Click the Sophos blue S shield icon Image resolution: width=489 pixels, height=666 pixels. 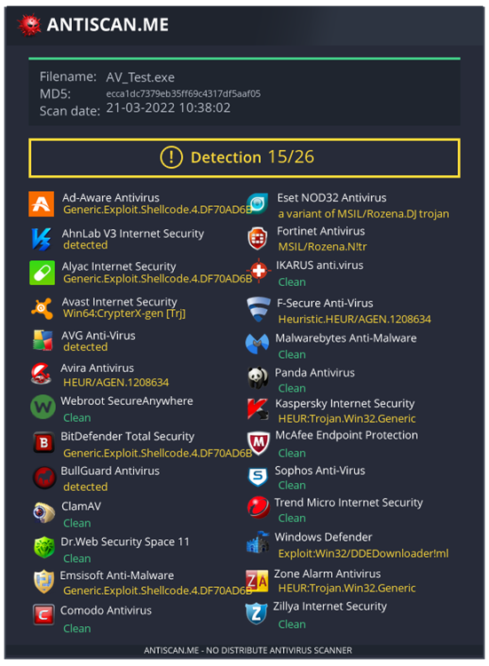click(257, 477)
